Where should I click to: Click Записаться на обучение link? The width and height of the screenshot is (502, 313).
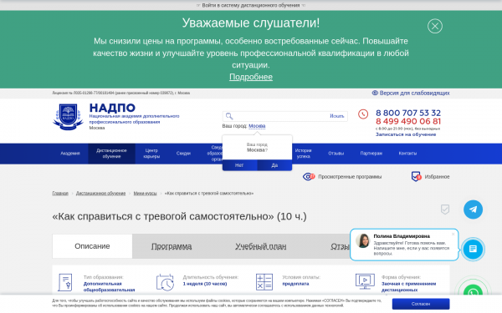click(406, 134)
